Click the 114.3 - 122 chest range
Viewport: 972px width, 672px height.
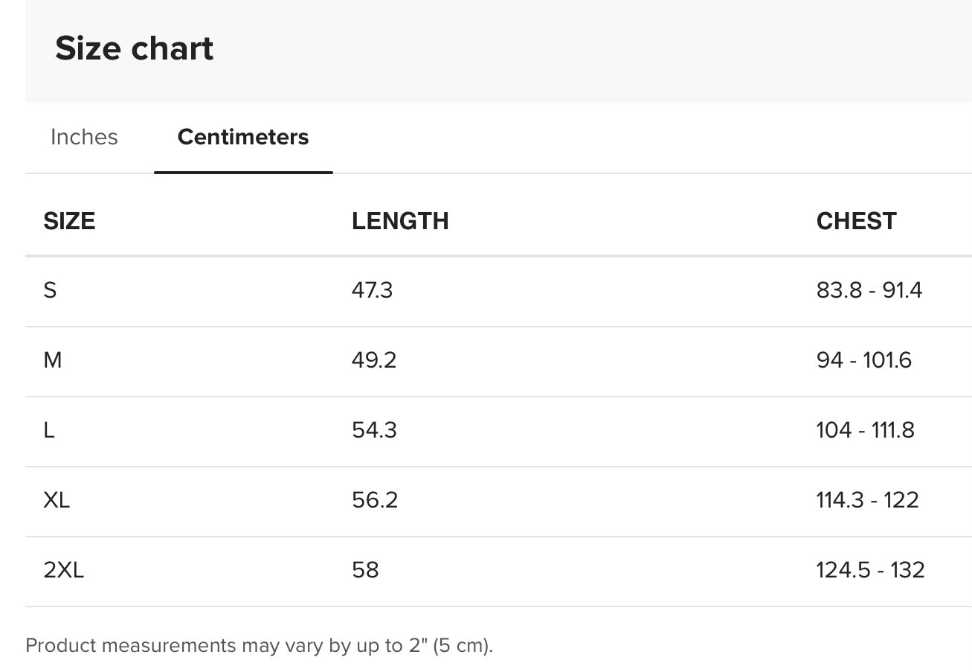[867, 499]
